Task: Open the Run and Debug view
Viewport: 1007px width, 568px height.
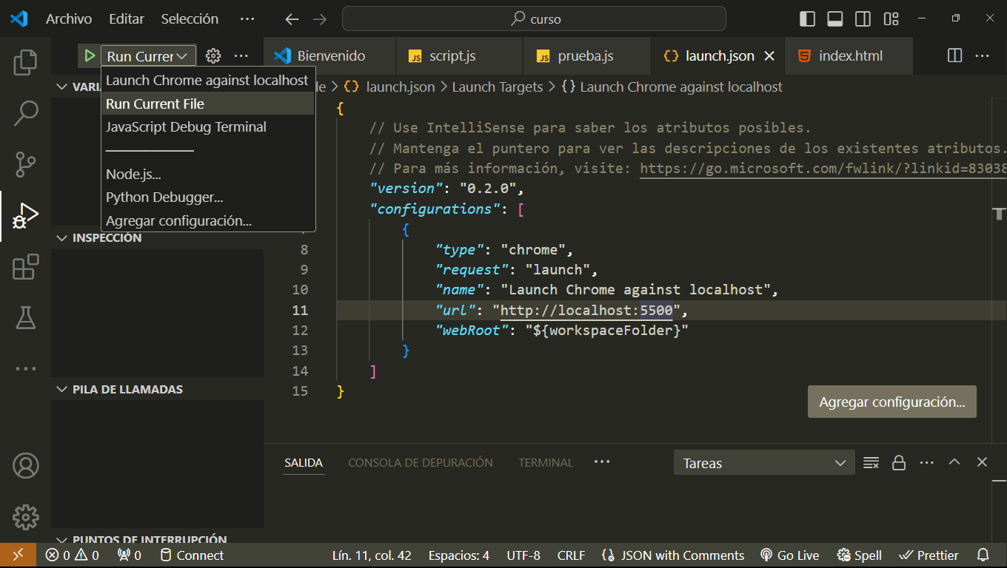Action: pyautogui.click(x=26, y=215)
